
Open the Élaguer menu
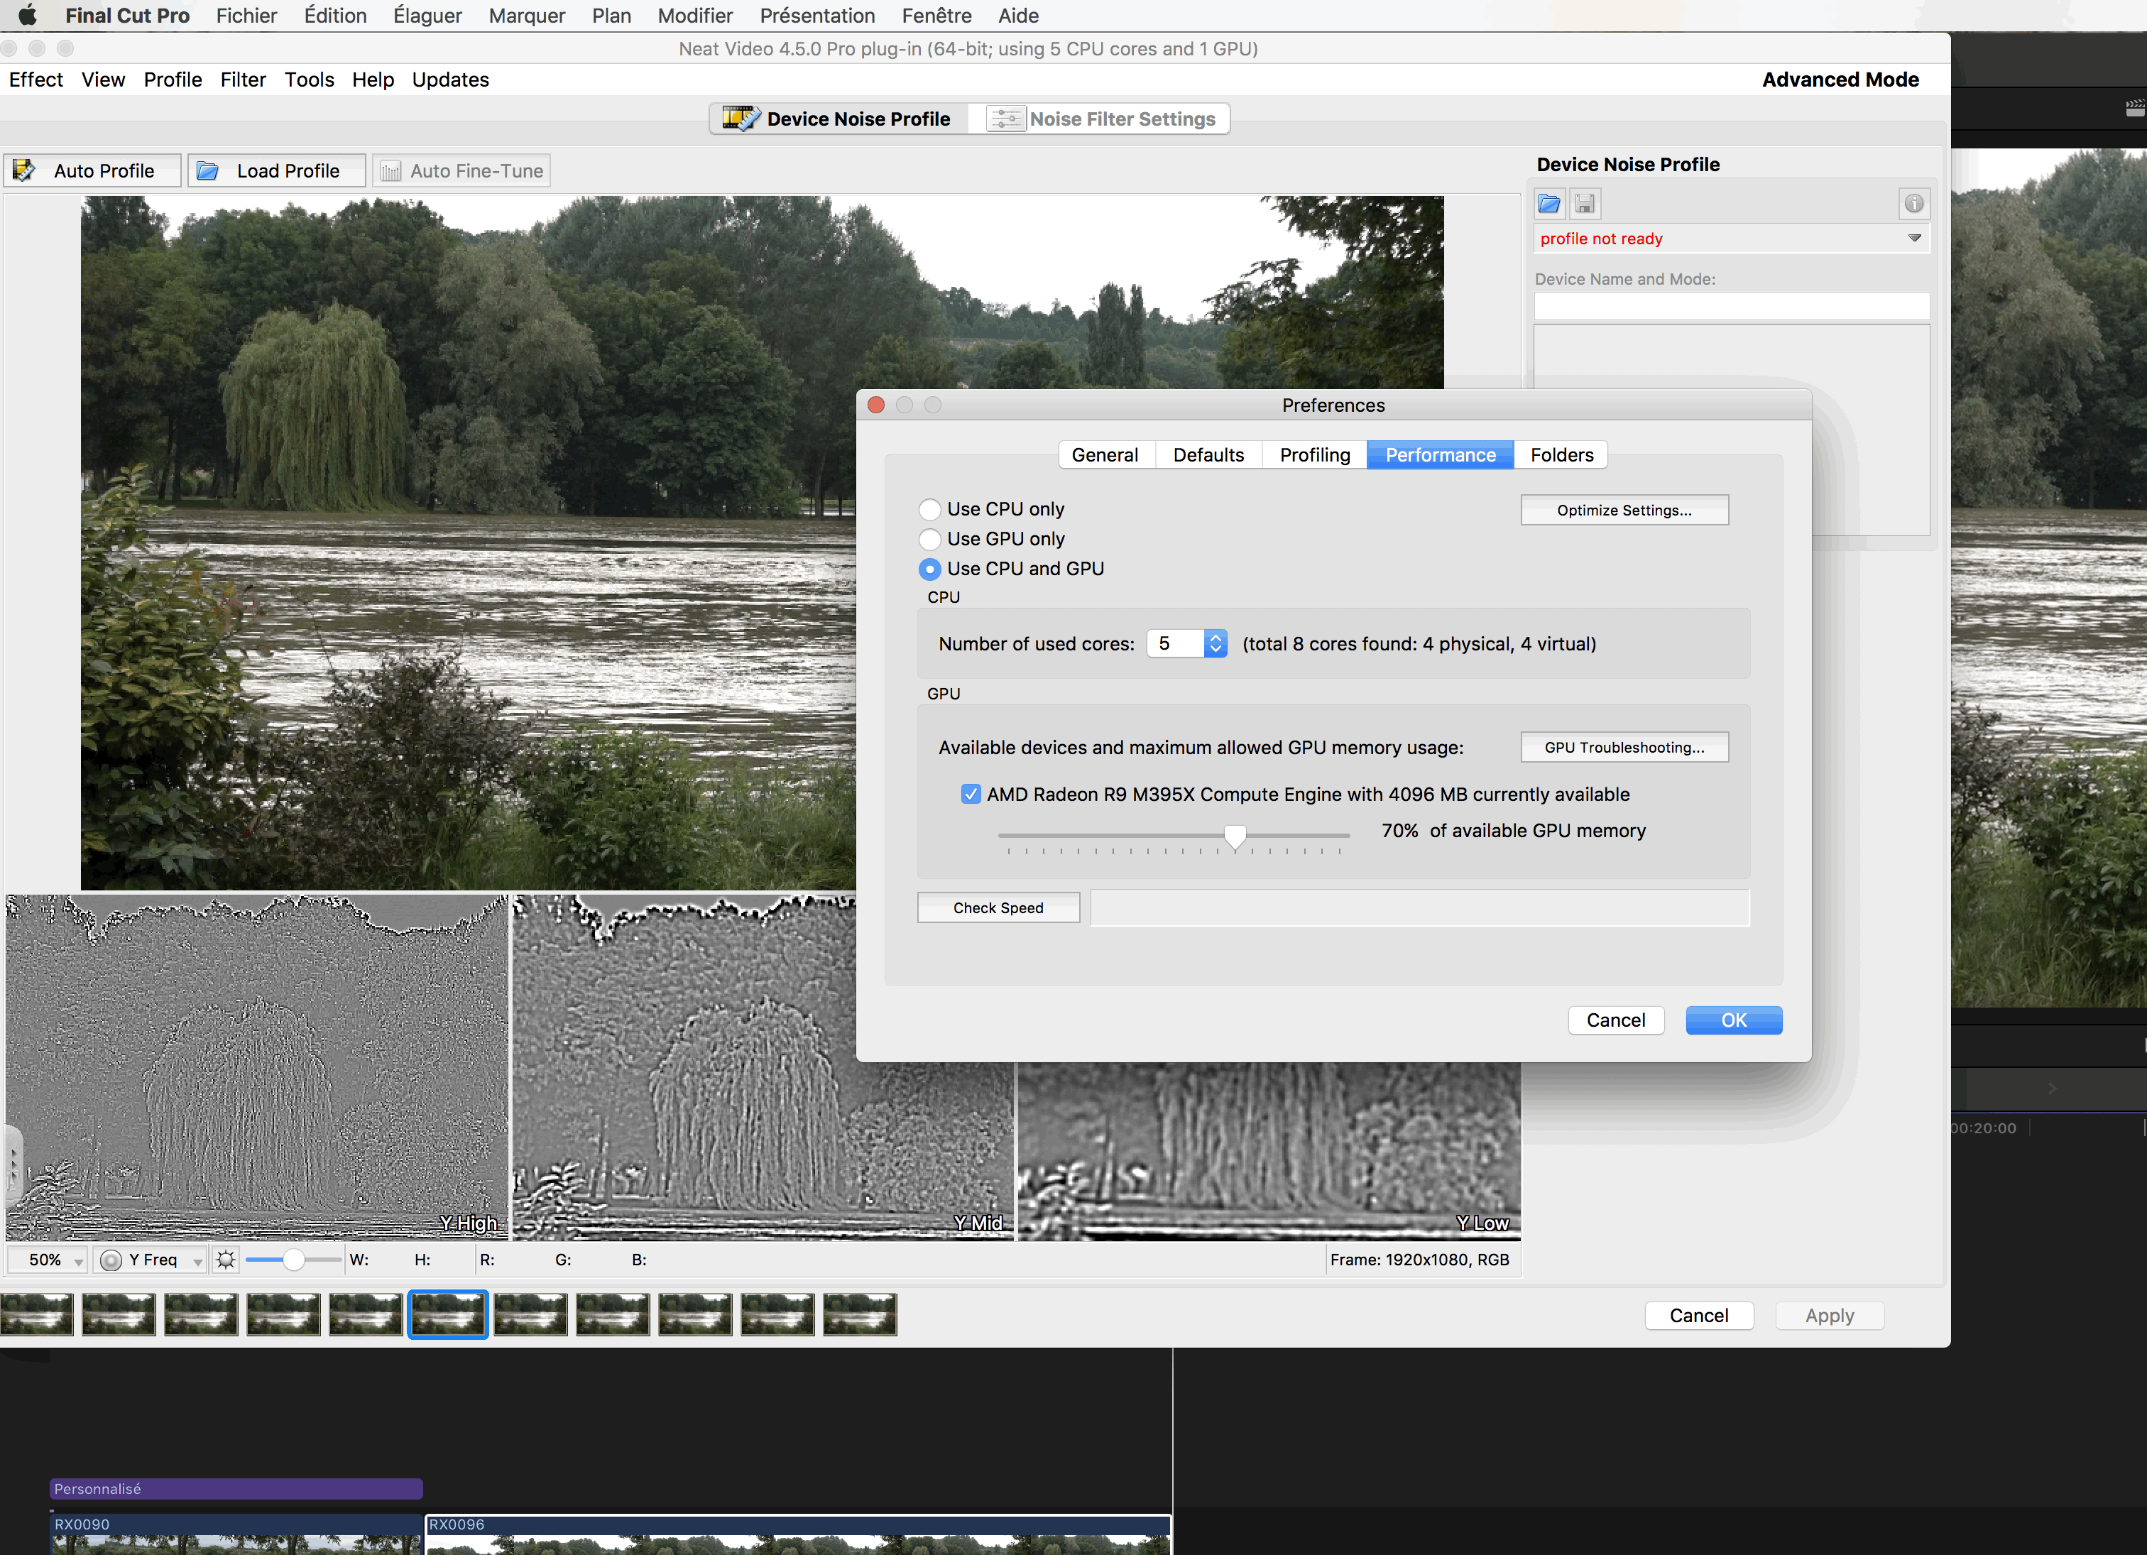coord(427,15)
